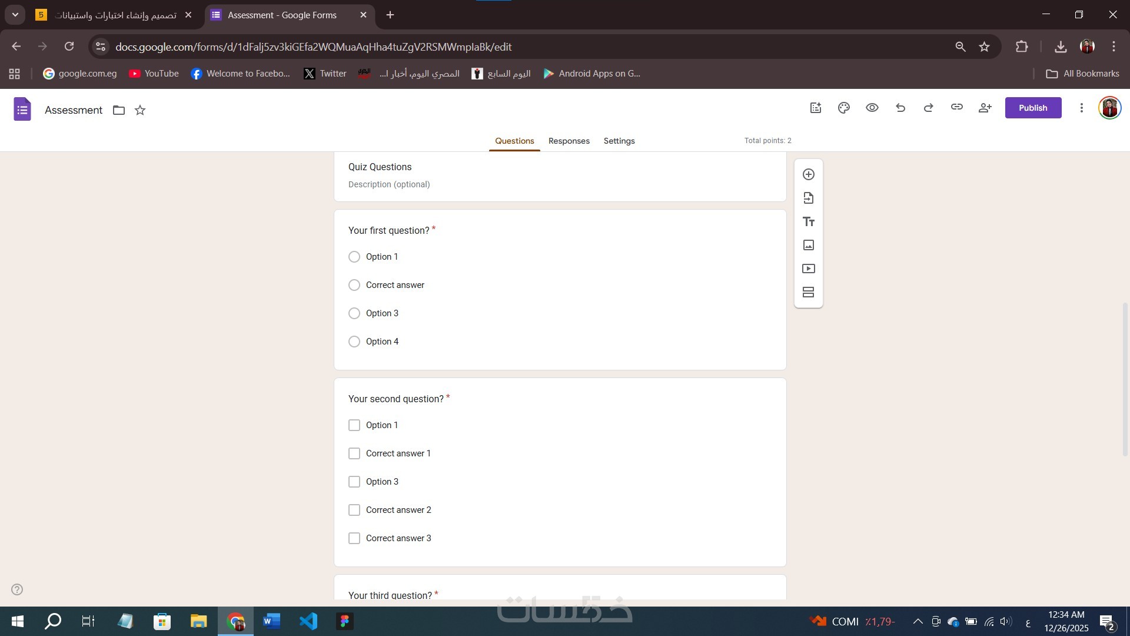This screenshot has width=1130, height=636.
Task: Click the Add video icon
Action: pos(809,269)
